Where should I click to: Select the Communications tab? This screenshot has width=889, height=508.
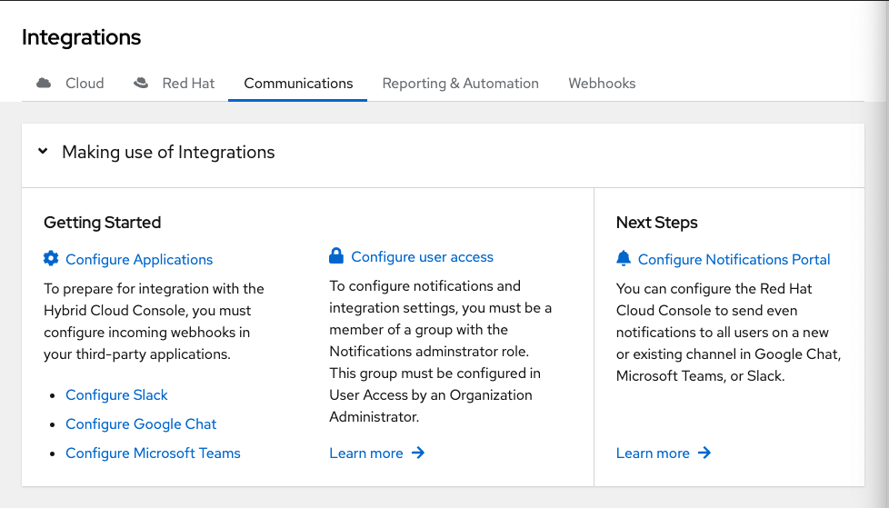[298, 84]
